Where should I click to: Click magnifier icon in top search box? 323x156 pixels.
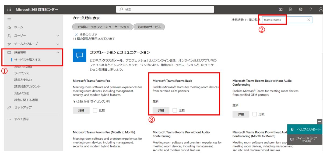(121, 9)
